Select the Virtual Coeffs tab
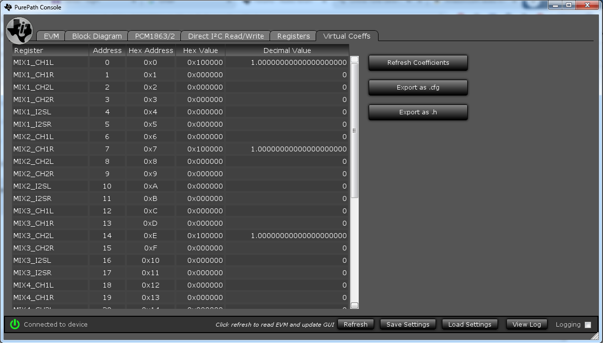Screen dimensions: 603x343 pyautogui.click(x=347, y=36)
